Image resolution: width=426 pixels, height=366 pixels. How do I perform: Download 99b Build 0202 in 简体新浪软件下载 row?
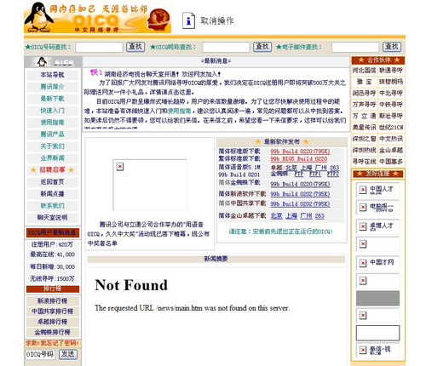click(300, 194)
